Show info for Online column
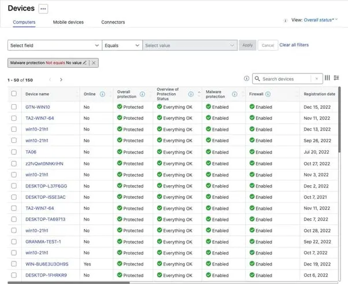This screenshot has width=348, height=284. [102, 94]
